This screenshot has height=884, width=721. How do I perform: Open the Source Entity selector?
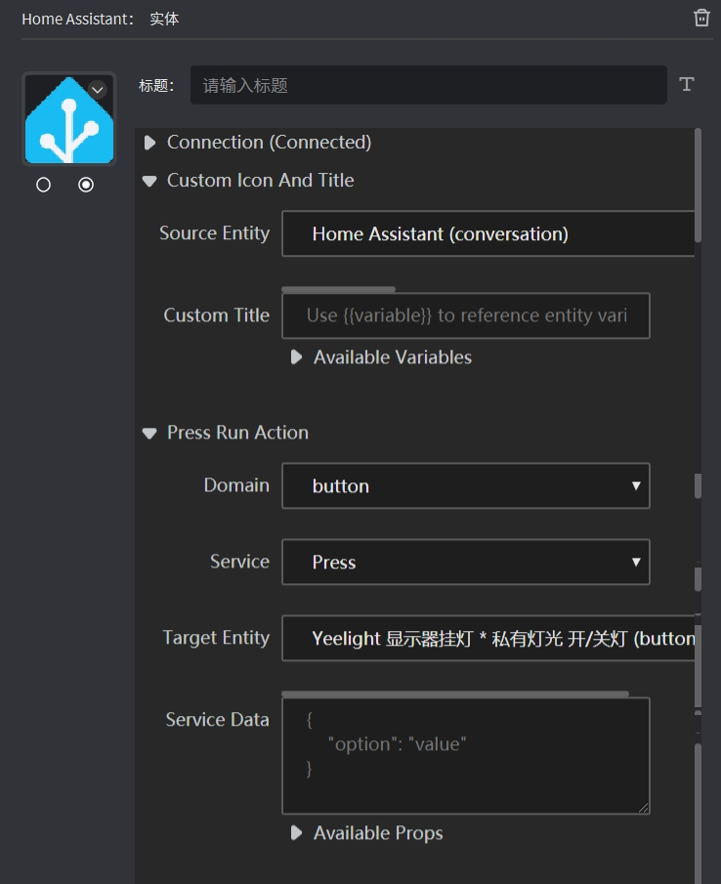tap(488, 234)
